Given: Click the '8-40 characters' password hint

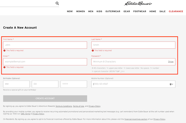Looking at the screenshot, I should point(99,68).
